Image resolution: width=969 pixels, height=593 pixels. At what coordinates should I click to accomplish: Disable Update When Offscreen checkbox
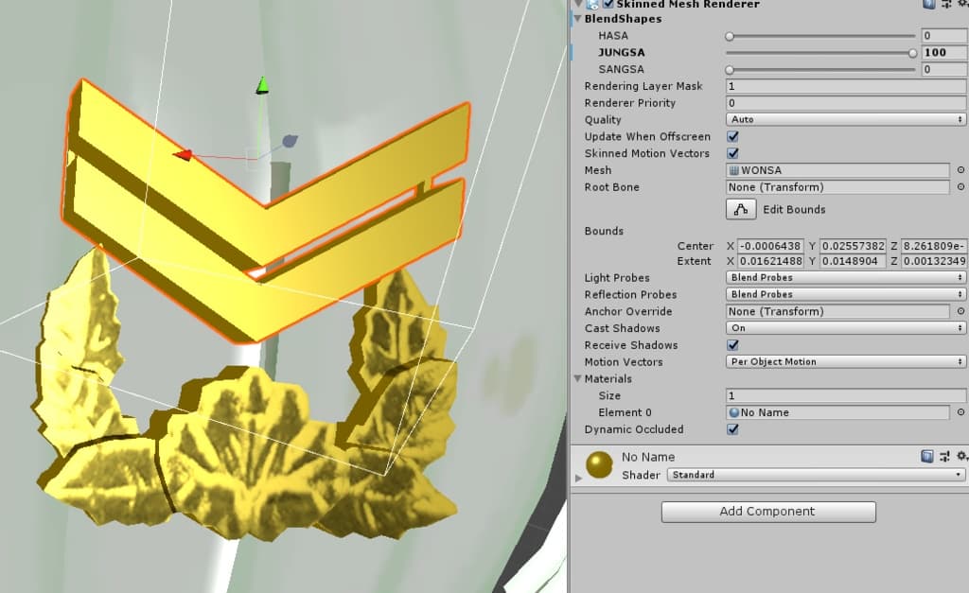[x=732, y=136]
